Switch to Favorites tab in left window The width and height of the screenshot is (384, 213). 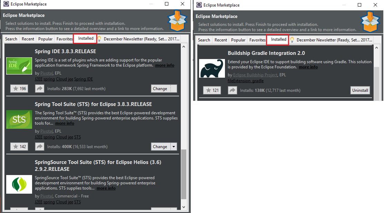[65, 39]
